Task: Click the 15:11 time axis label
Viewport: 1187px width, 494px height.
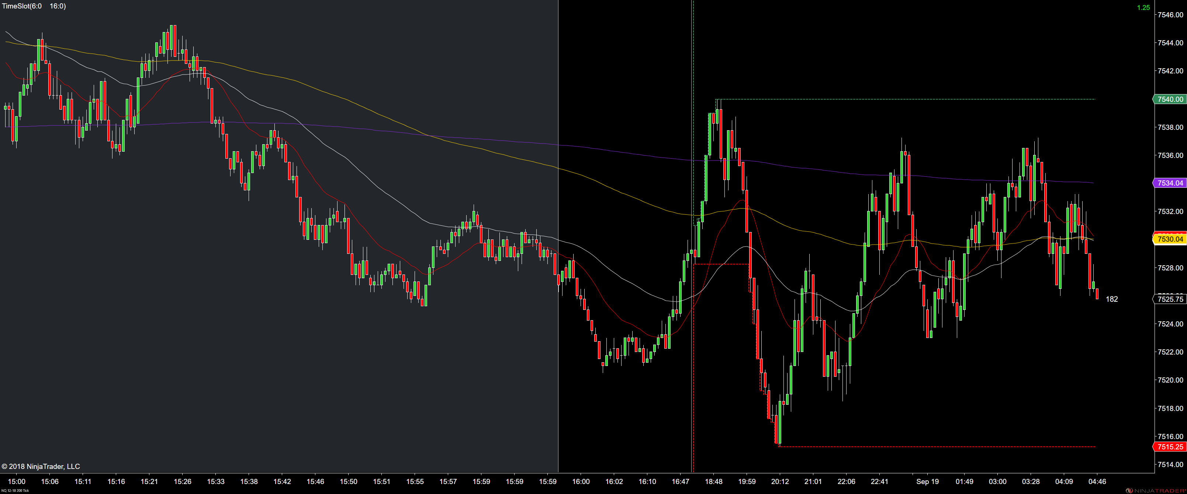Action: 83,481
